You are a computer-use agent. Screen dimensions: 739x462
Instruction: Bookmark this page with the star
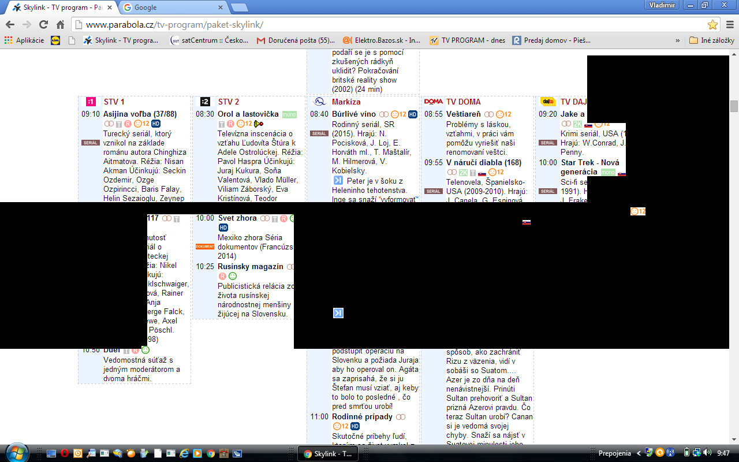tap(712, 25)
